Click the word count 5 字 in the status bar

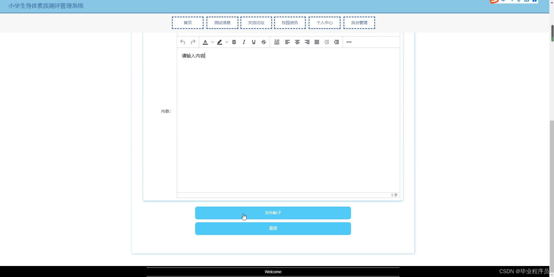[x=394, y=195]
